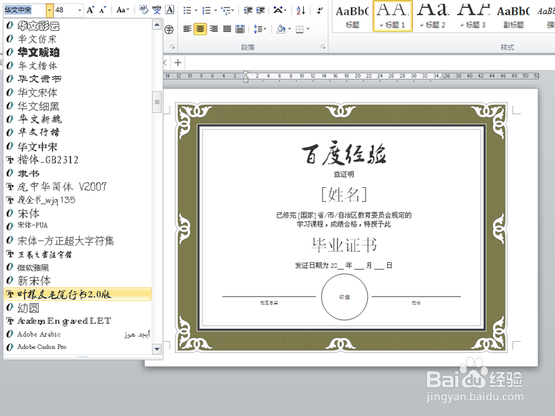Choose 楷体_GB2312 in font list
The width and height of the screenshot is (555, 416).
coord(78,160)
